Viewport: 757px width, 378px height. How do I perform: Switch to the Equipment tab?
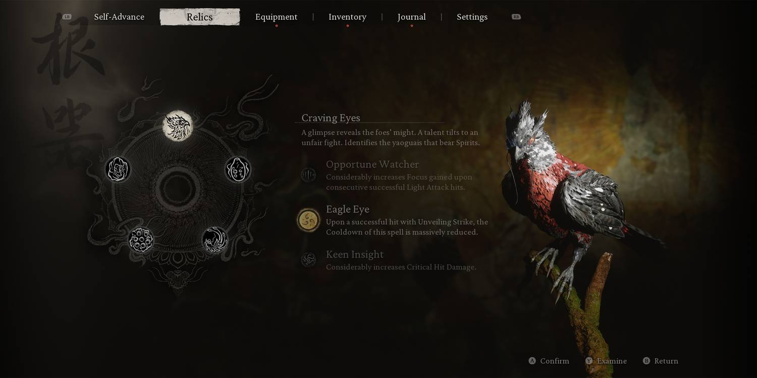(276, 17)
